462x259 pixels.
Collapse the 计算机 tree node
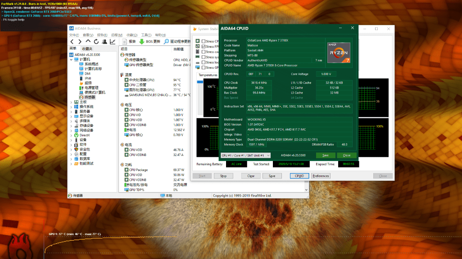point(71,59)
